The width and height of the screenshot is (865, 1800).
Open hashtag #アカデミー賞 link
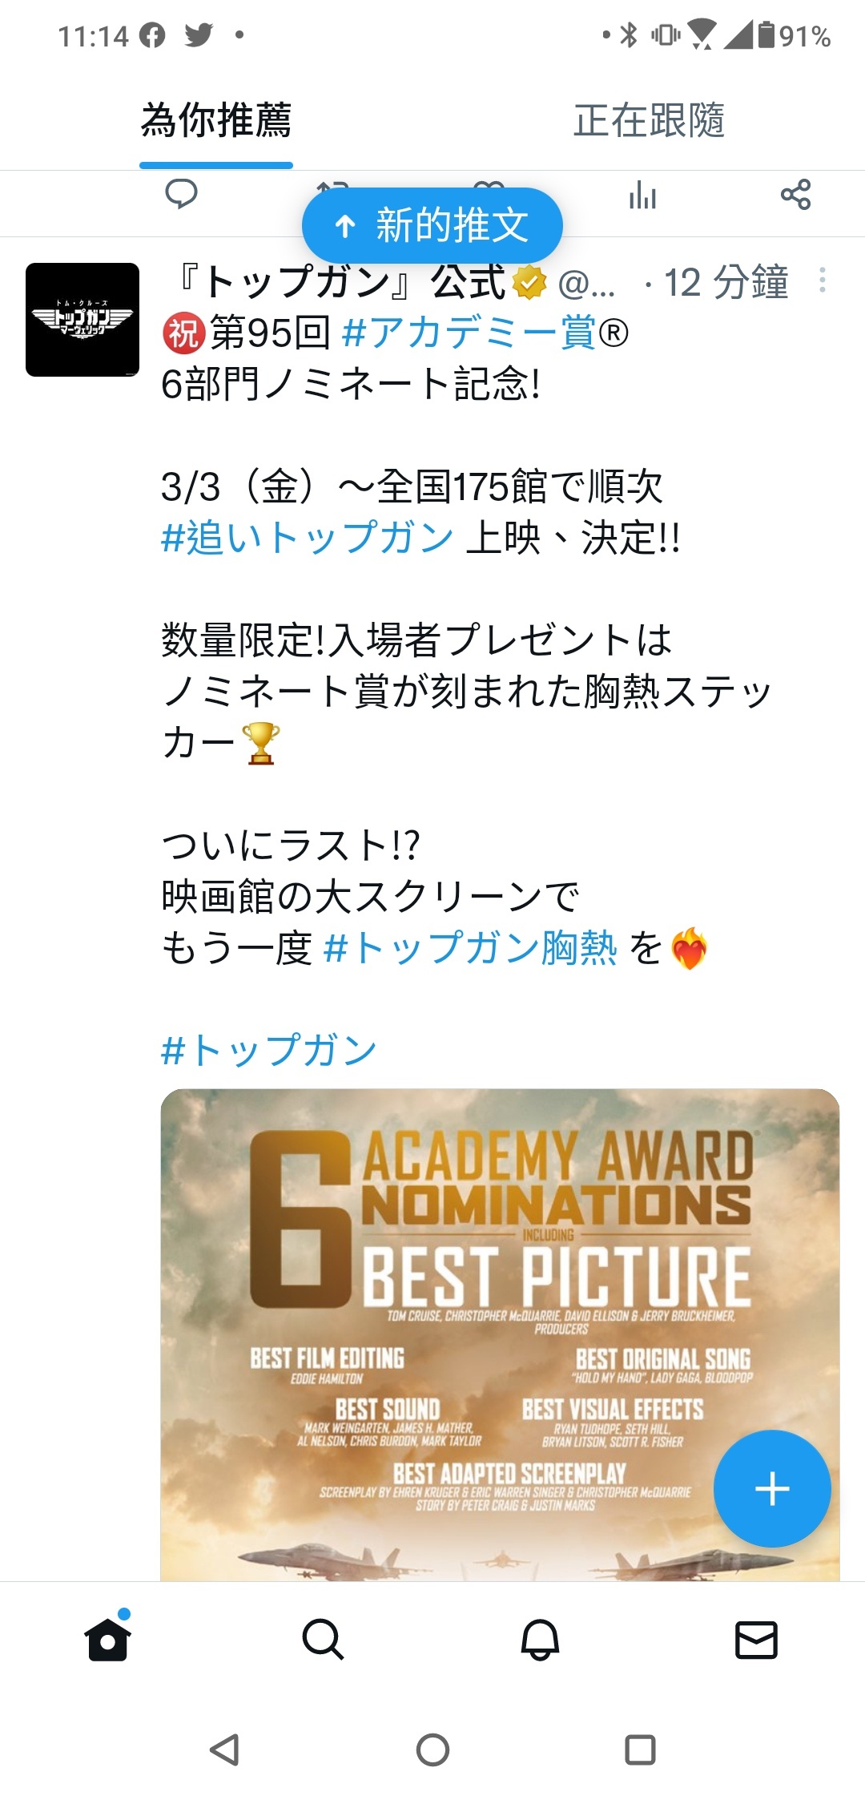(x=469, y=333)
